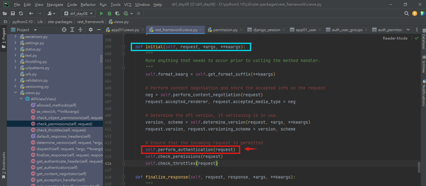The image size is (426, 186).
Task: Click the orange IDE update icon
Action: click(415, 13)
